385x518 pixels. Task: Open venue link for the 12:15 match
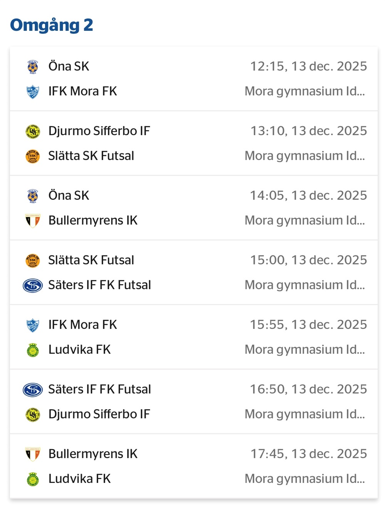pyautogui.click(x=305, y=91)
